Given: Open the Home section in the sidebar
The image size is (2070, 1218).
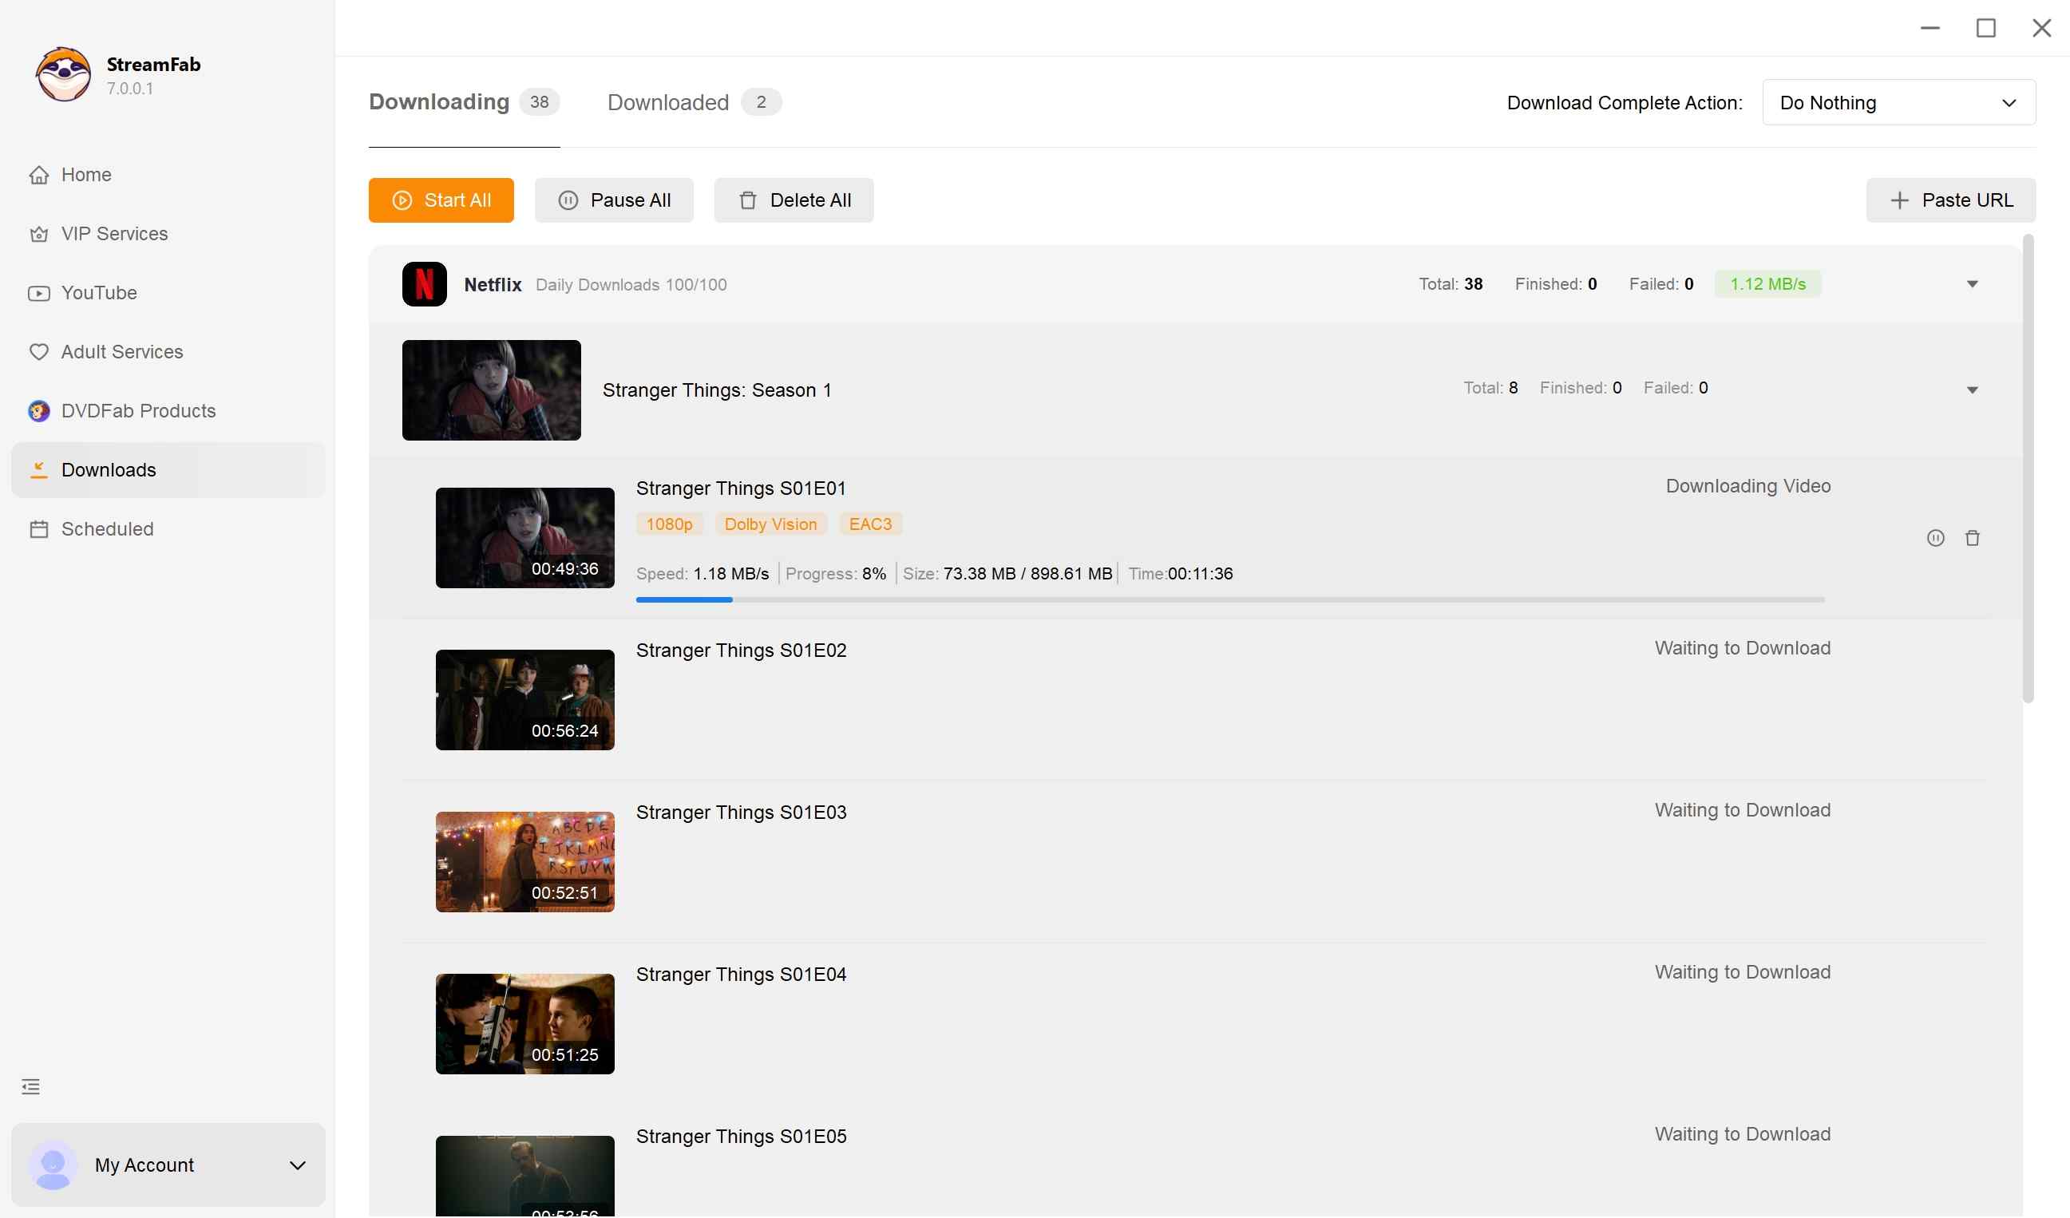Looking at the screenshot, I should pos(85,174).
